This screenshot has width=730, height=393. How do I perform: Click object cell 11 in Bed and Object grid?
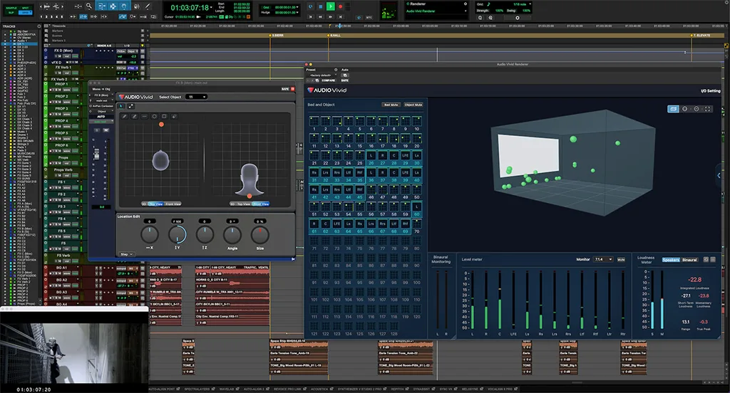314,139
